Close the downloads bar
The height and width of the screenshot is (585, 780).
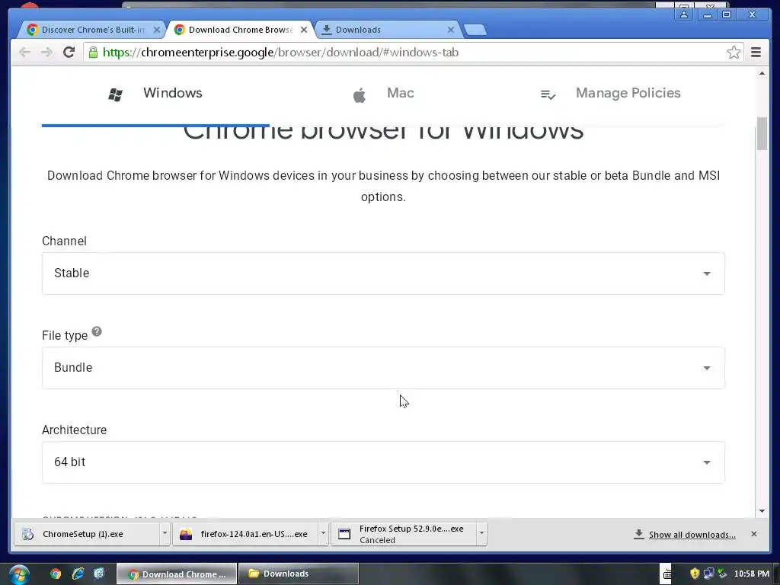click(x=753, y=534)
